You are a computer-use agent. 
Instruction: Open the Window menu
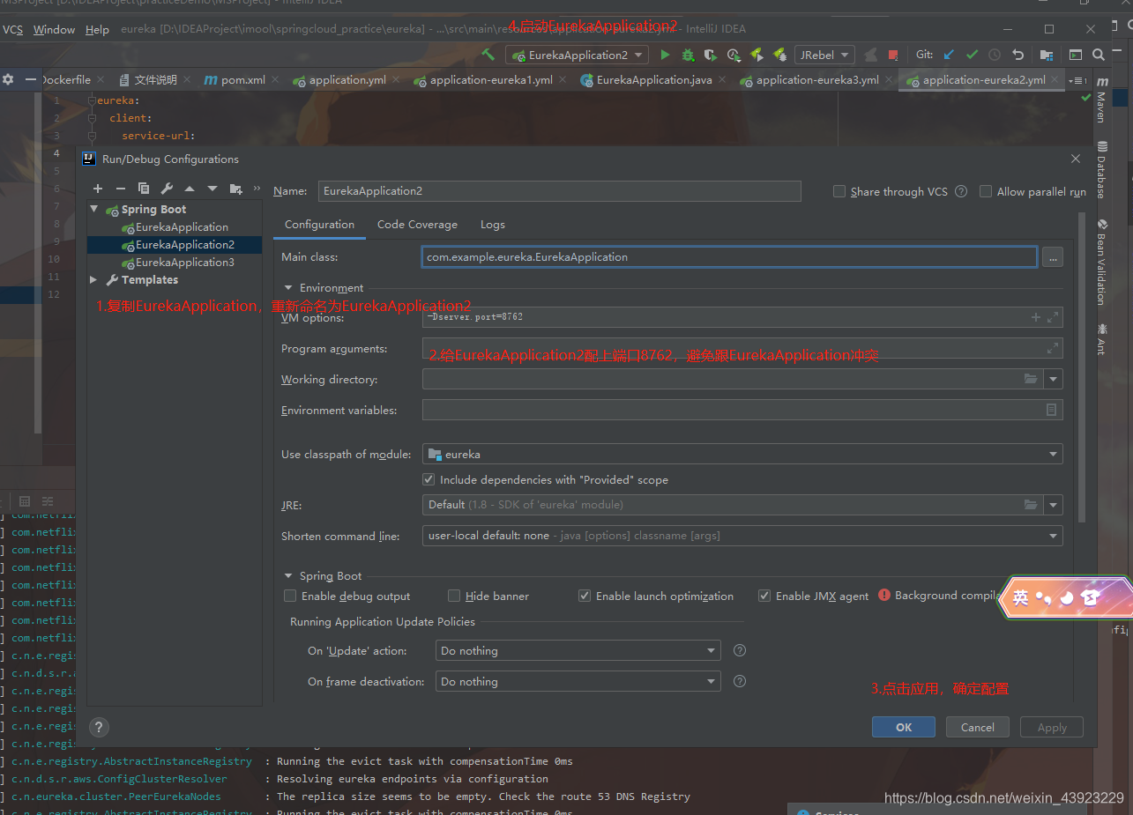coord(54,29)
